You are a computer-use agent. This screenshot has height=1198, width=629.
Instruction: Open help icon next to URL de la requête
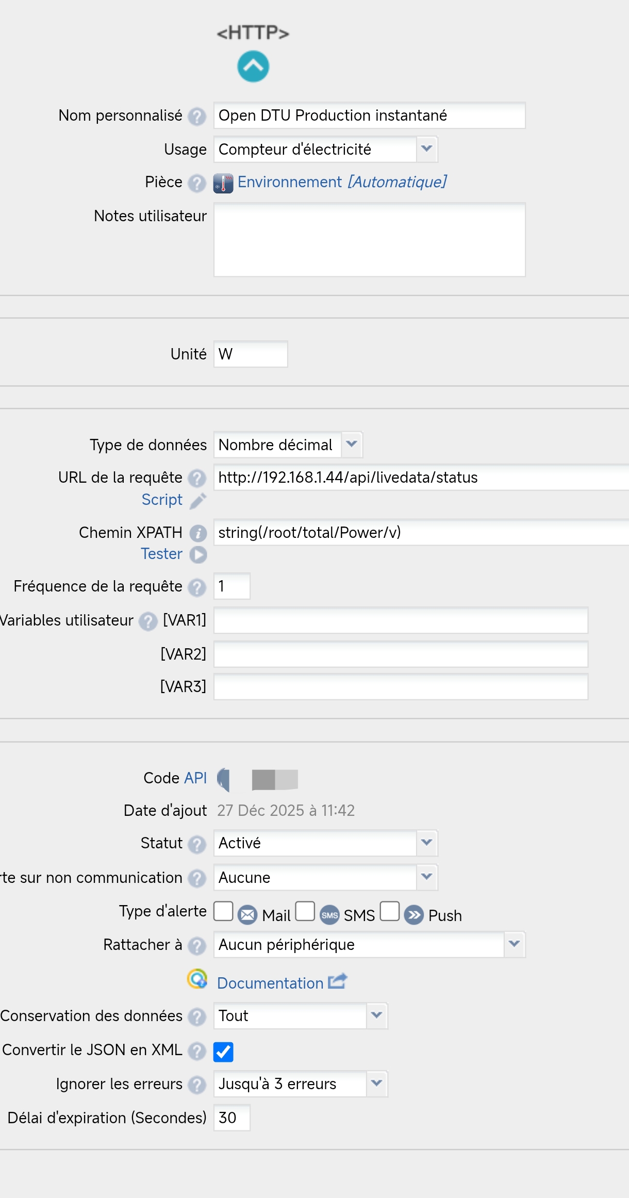(196, 479)
